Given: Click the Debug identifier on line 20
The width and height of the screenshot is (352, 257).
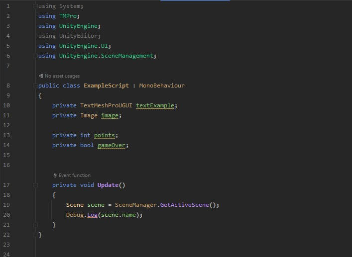Looking at the screenshot, I should pyautogui.click(x=75, y=215).
